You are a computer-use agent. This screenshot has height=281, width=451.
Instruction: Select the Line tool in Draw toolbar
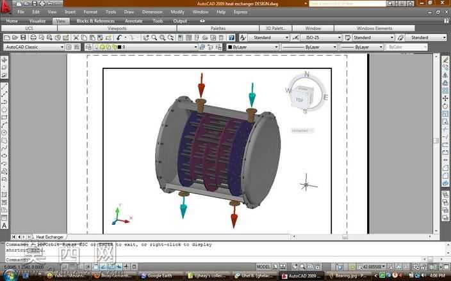click(x=4, y=86)
